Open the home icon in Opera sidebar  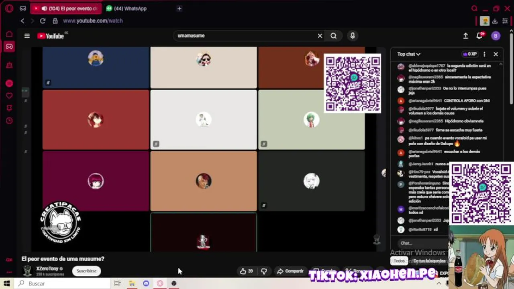[9, 34]
